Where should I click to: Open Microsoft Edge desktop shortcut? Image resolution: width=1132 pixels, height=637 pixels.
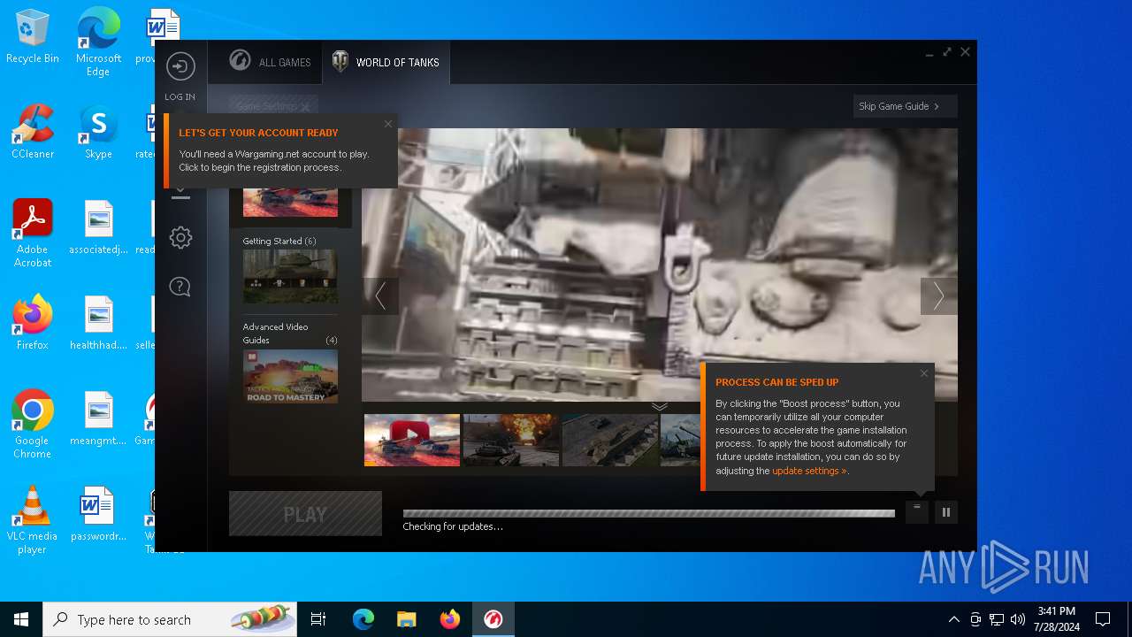tap(98, 42)
